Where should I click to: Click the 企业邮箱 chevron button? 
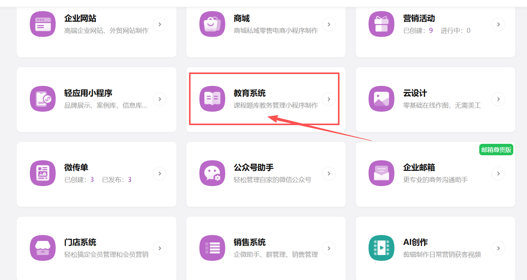498,174
